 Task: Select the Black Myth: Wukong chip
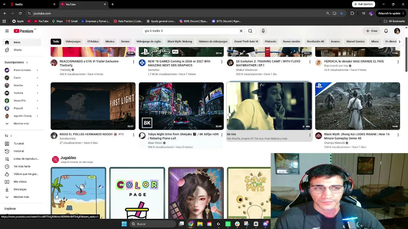pos(179,42)
